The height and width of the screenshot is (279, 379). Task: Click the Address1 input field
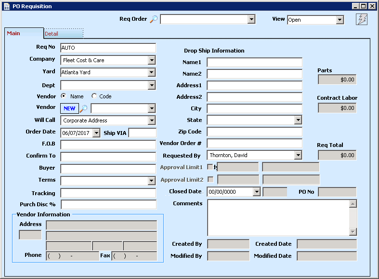(x=255, y=85)
